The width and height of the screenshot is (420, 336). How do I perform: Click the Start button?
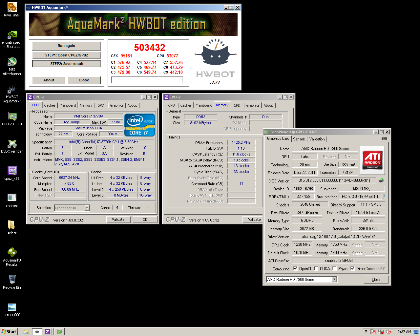pyautogui.click(x=9, y=332)
